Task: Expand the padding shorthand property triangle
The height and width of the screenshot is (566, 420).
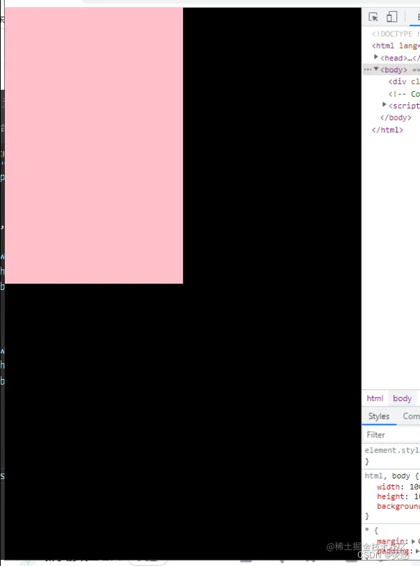Action: (x=417, y=551)
